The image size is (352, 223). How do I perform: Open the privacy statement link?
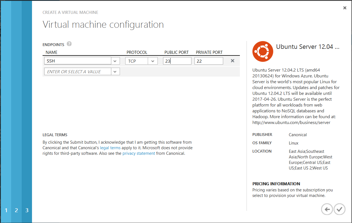pyautogui.click(x=139, y=153)
